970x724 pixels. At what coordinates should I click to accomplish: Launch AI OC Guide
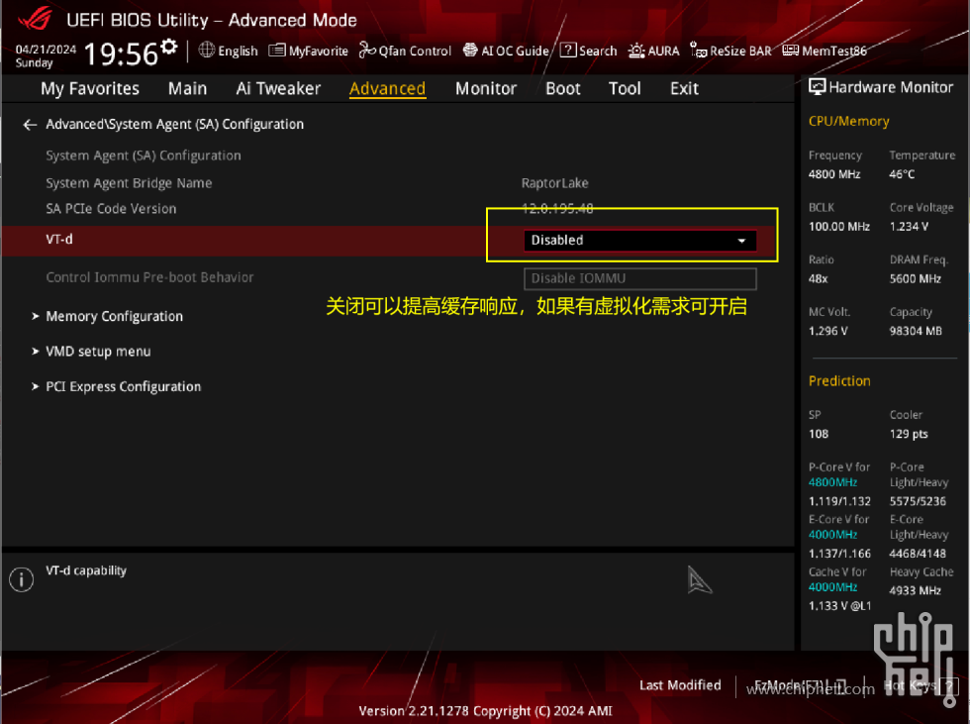[516, 51]
